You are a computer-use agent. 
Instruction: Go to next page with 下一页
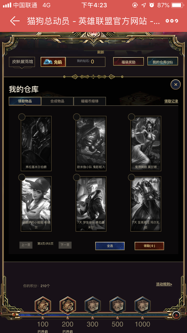(x=65, y=245)
